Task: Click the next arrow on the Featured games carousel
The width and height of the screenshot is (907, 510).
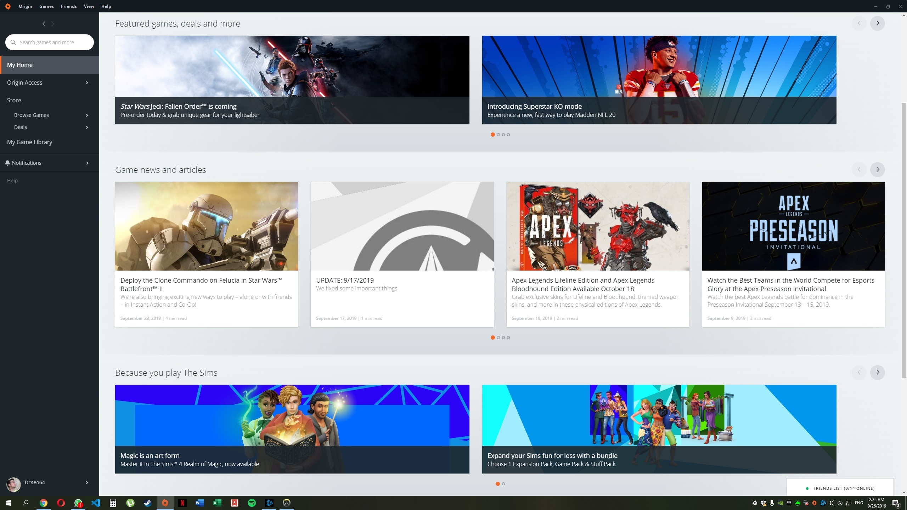Action: [877, 23]
